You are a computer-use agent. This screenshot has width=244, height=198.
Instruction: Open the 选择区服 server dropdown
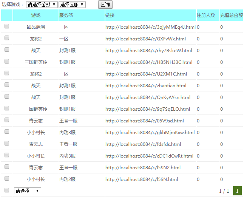(72, 5)
